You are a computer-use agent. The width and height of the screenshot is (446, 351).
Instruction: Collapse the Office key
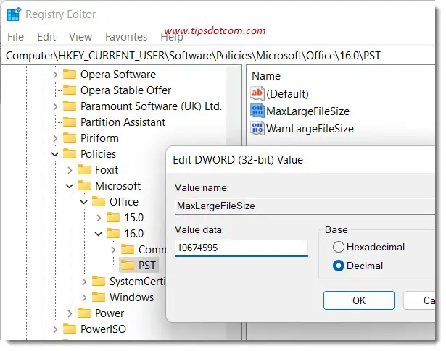(x=84, y=202)
